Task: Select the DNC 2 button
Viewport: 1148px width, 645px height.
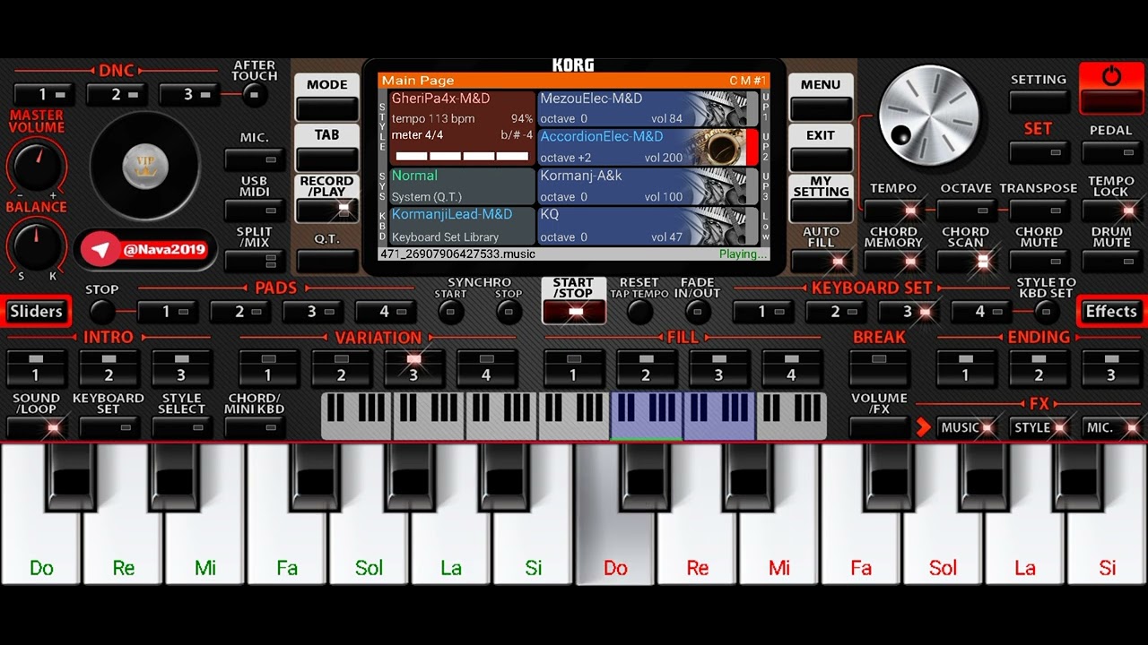Action: (117, 94)
